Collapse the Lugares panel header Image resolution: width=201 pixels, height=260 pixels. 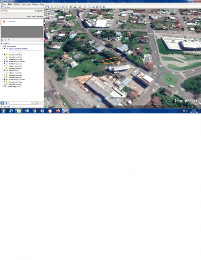point(1,44)
